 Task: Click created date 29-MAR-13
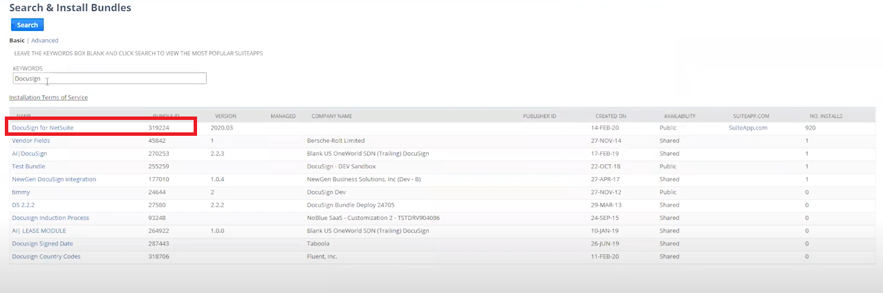point(606,205)
